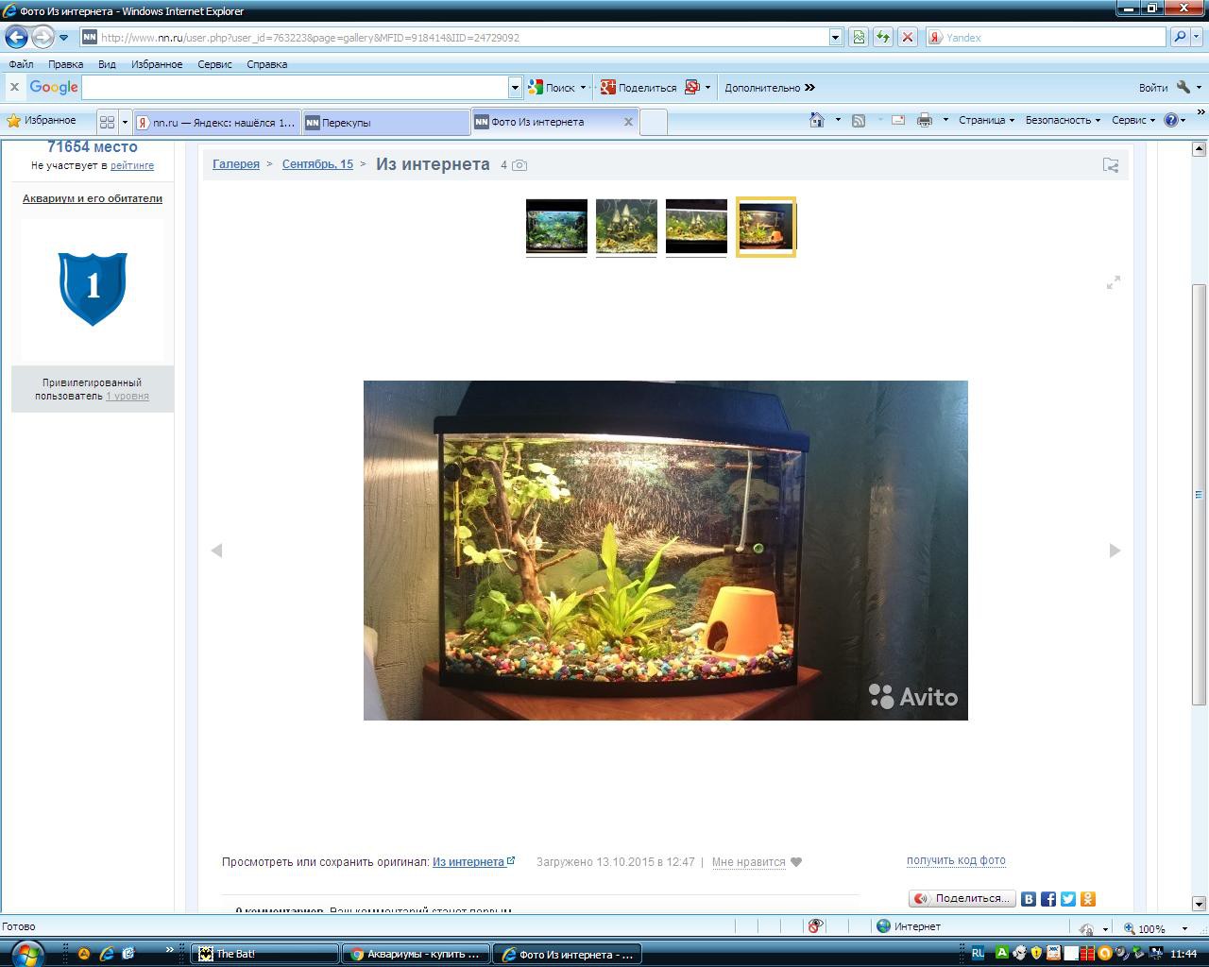Viewport: 1209px width, 967px height.
Task: Click the gallery icon at the album header's right end
Action: (x=1111, y=165)
